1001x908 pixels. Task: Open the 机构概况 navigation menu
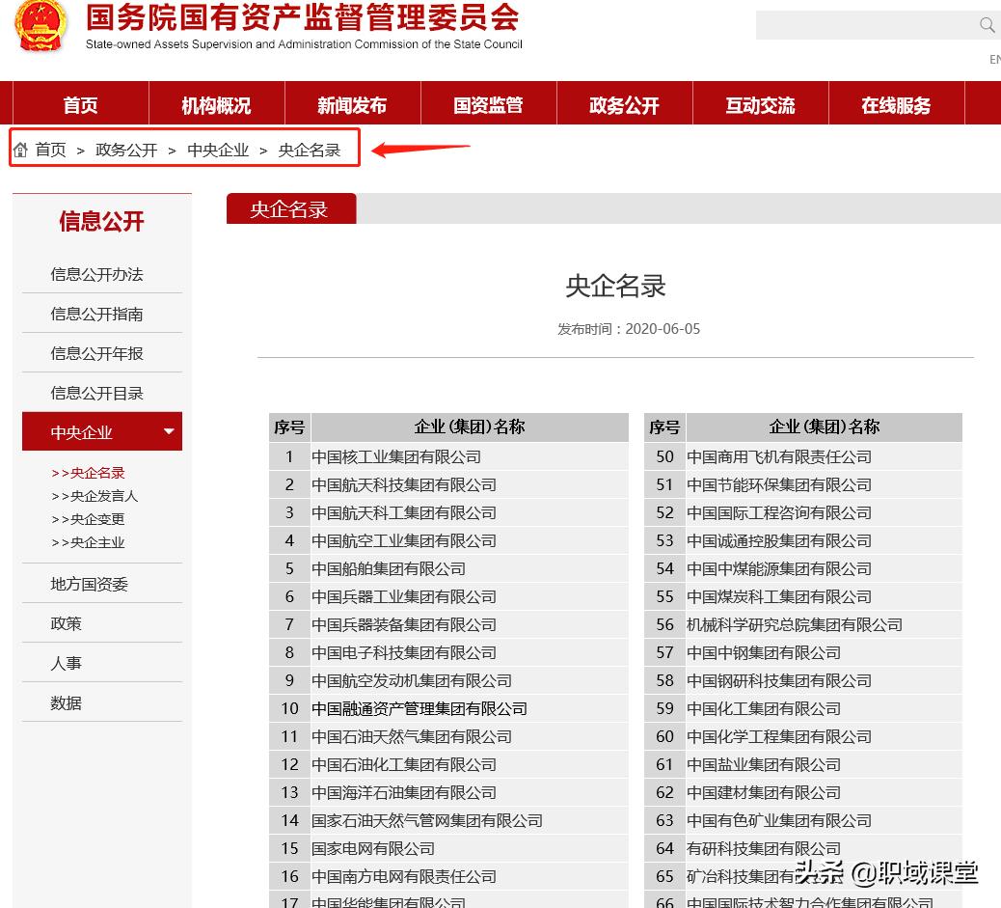pyautogui.click(x=216, y=104)
